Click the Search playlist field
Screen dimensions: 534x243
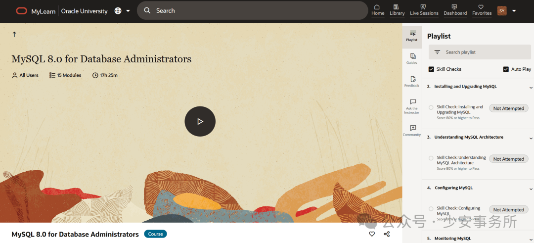(480, 52)
